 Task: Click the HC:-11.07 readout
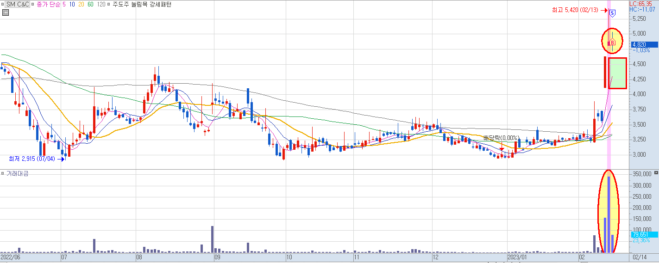[x=641, y=9]
